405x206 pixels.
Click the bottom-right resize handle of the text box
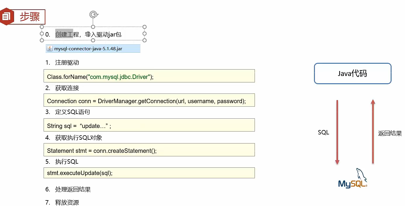145,40
